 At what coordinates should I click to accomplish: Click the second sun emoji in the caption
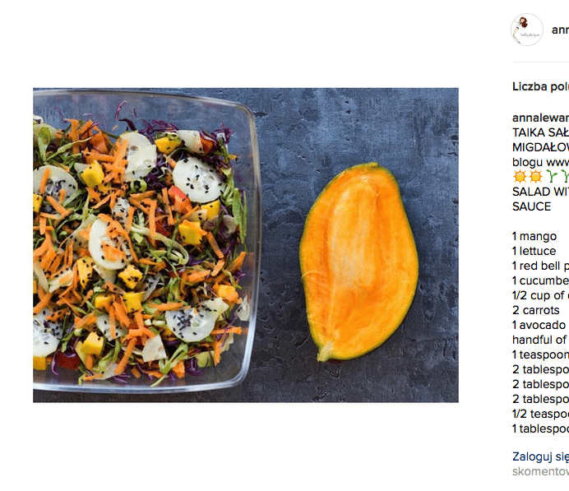(535, 177)
